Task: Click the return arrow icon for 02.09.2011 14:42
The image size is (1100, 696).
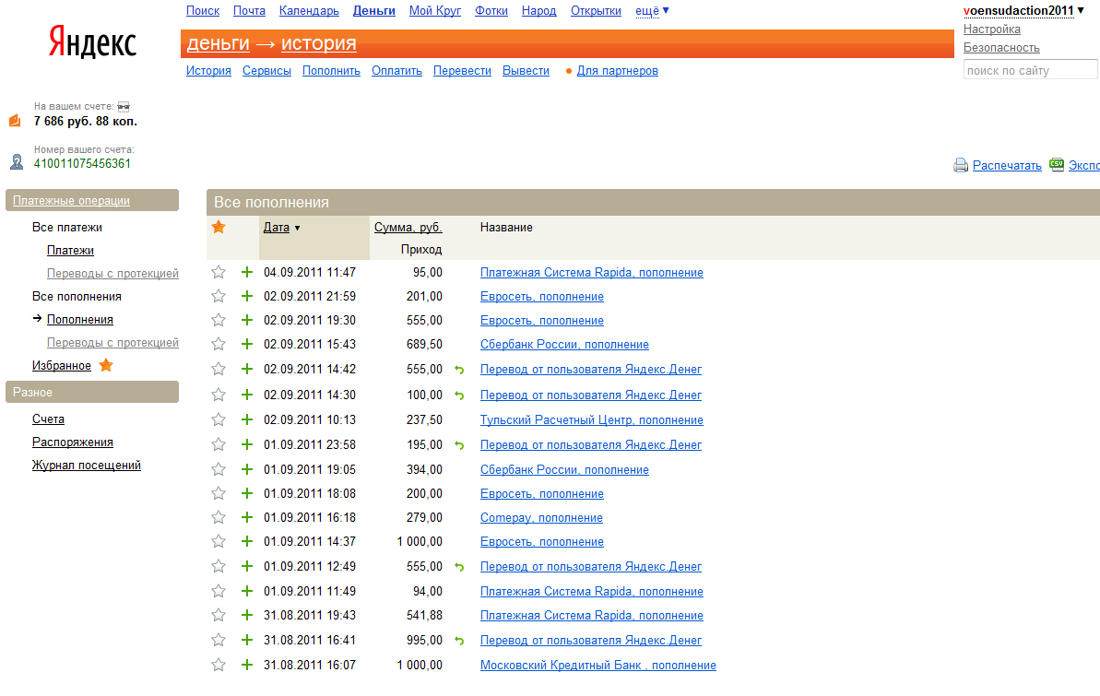Action: tap(459, 370)
